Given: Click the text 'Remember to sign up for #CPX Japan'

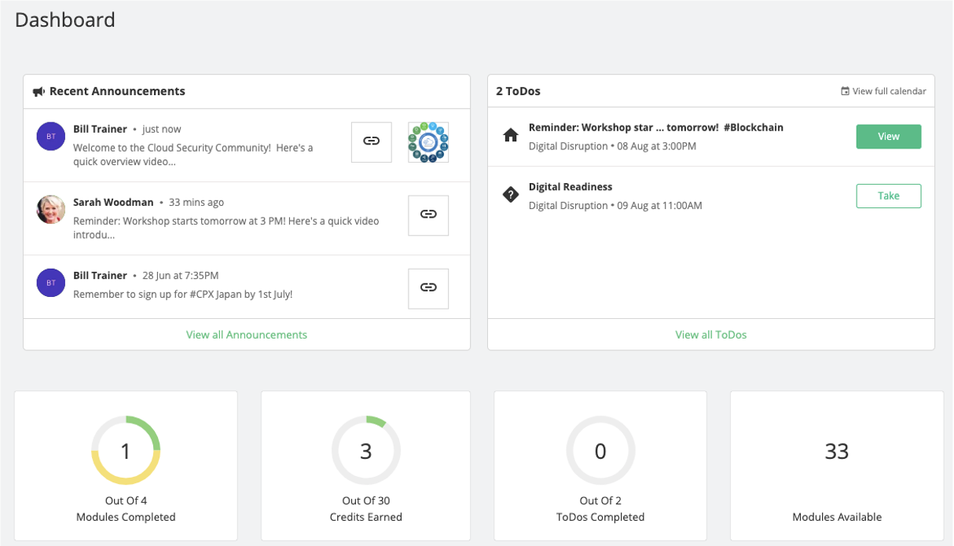Looking at the screenshot, I should click(x=183, y=295).
